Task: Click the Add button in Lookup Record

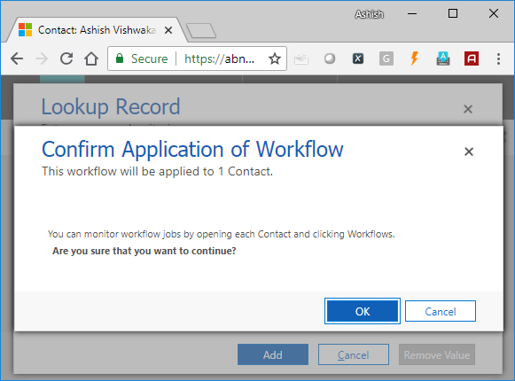Action: 273,354
